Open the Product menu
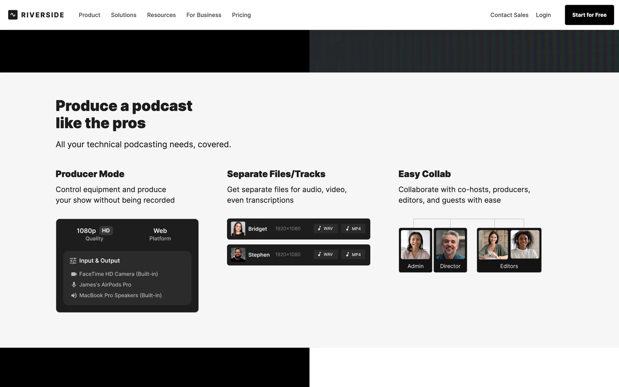Image resolution: width=619 pixels, height=387 pixels. coord(89,15)
